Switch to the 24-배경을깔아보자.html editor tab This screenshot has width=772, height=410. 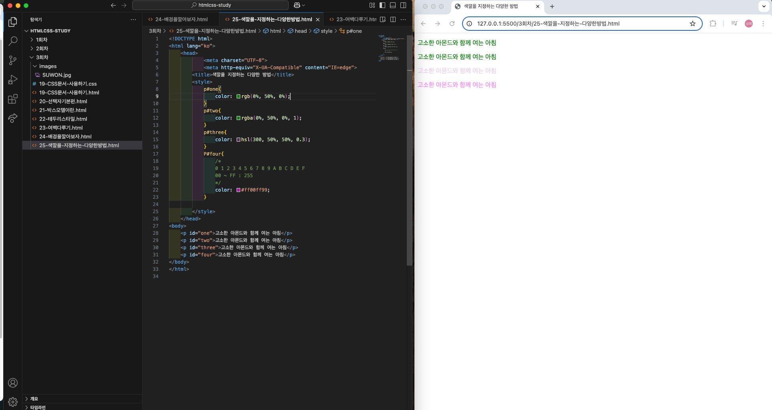pyautogui.click(x=181, y=19)
